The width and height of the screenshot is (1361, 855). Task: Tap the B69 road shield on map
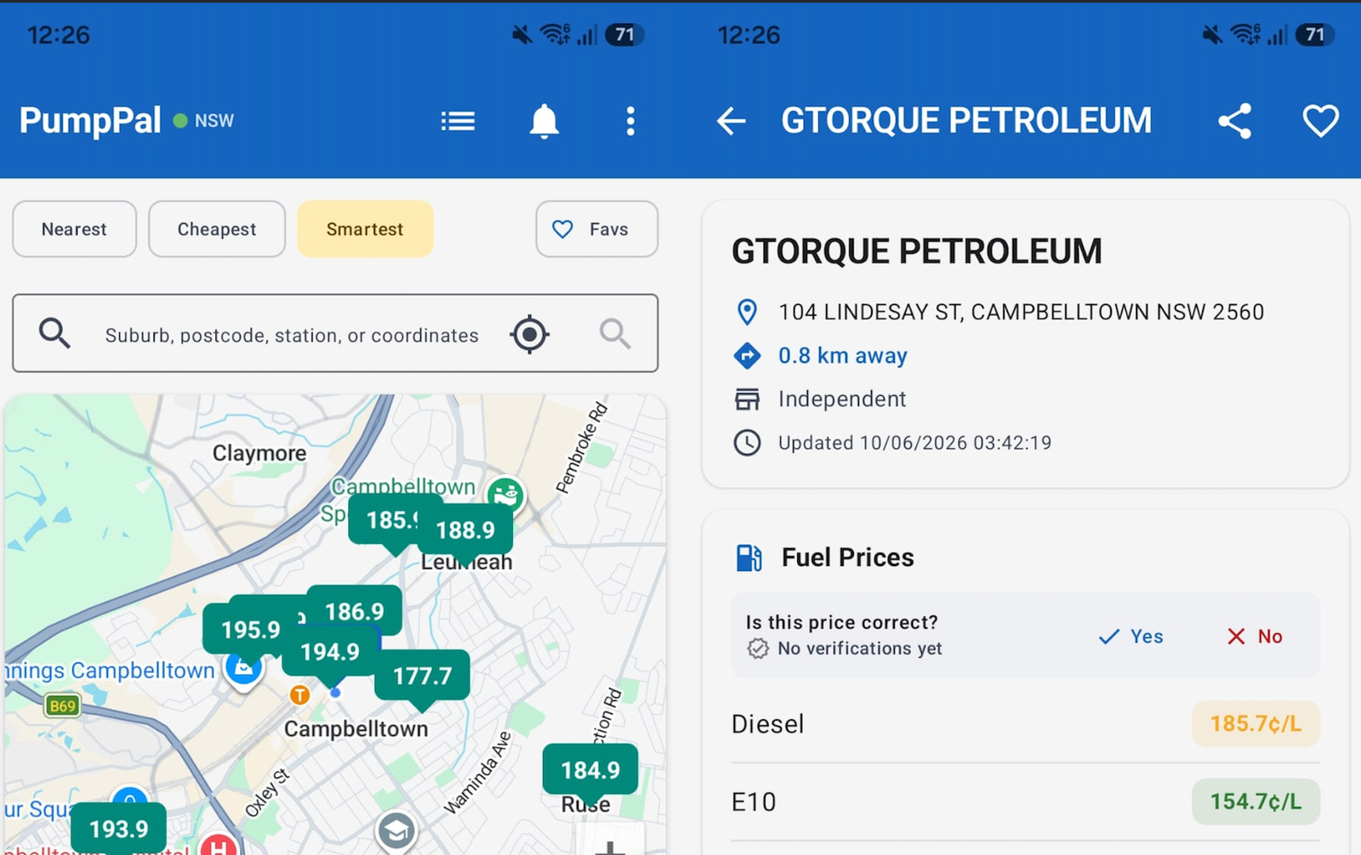coord(62,705)
